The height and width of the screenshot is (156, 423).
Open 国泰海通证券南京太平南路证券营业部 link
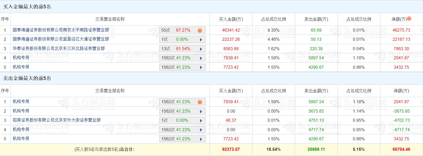[x=61, y=30]
